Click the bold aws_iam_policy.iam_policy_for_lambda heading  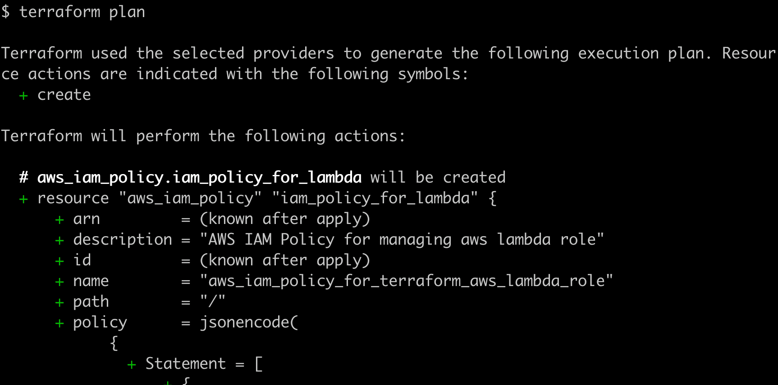199,178
